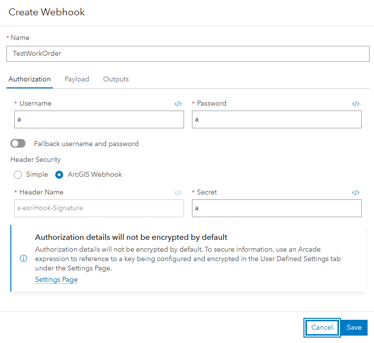Switch to the Authorization tab
Screen dimensions: 374x343
tap(30, 79)
